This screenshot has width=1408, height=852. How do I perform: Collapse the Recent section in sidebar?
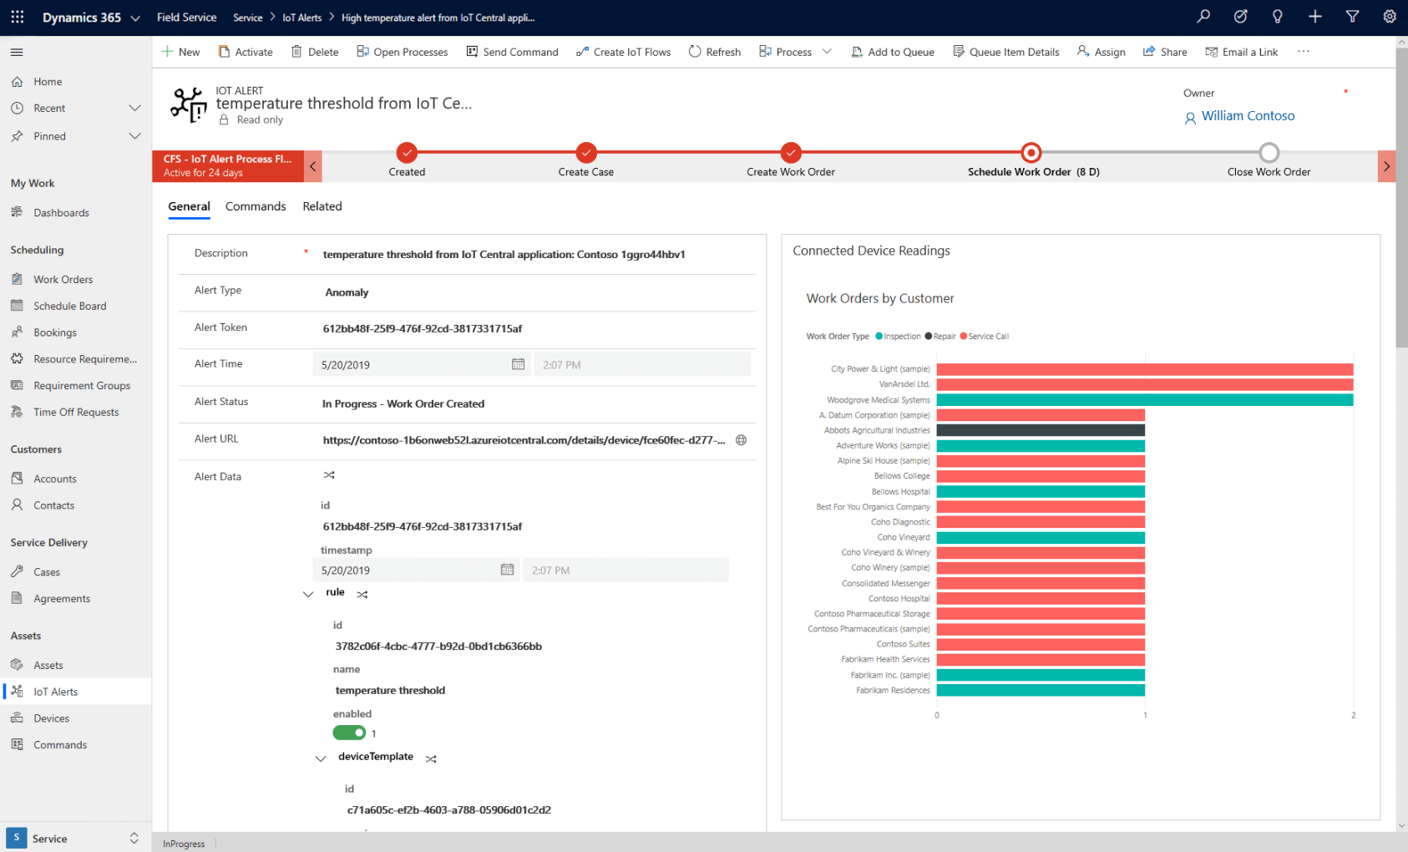[x=134, y=107]
